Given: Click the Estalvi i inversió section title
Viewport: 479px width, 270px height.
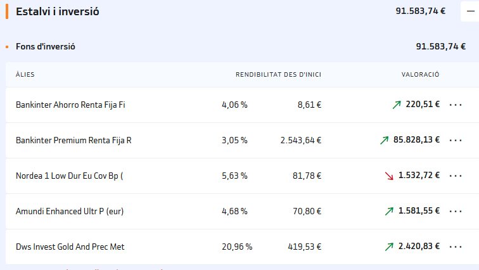Looking at the screenshot, I should point(58,11).
